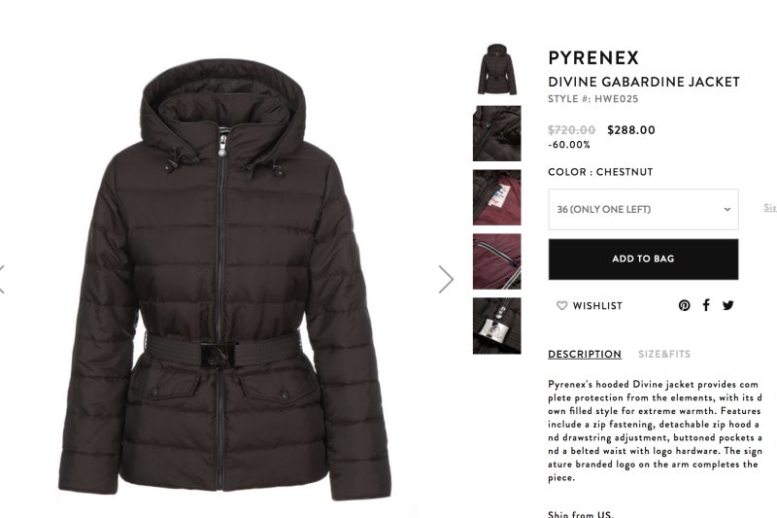Image resolution: width=777 pixels, height=518 pixels.
Task: Share product on Twitter
Action: pos(727,305)
